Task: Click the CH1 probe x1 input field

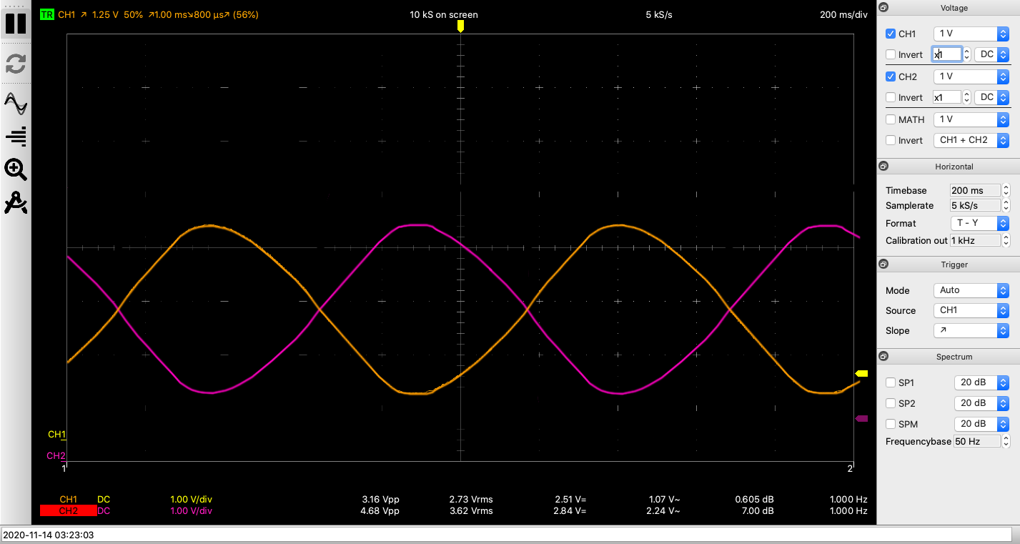Action: pos(947,54)
